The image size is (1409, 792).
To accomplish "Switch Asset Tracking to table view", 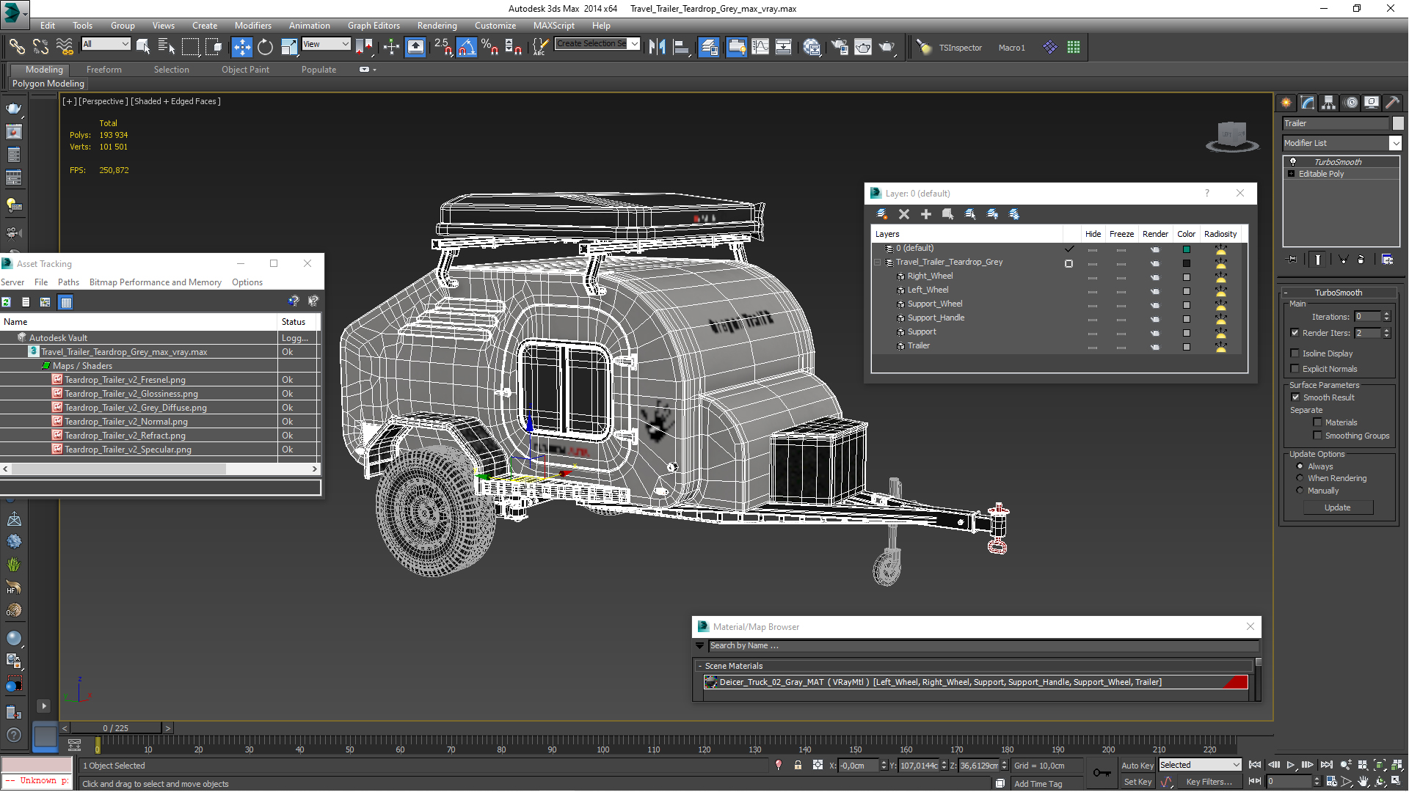I will tap(65, 302).
